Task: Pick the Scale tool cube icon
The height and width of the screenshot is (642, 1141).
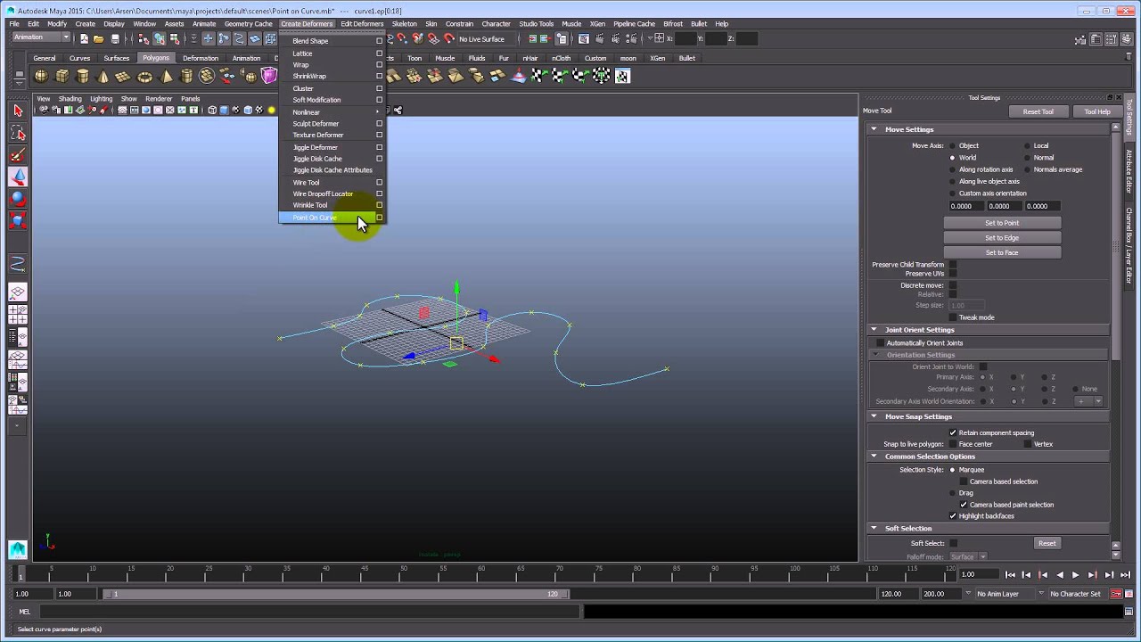Action: click(18, 220)
